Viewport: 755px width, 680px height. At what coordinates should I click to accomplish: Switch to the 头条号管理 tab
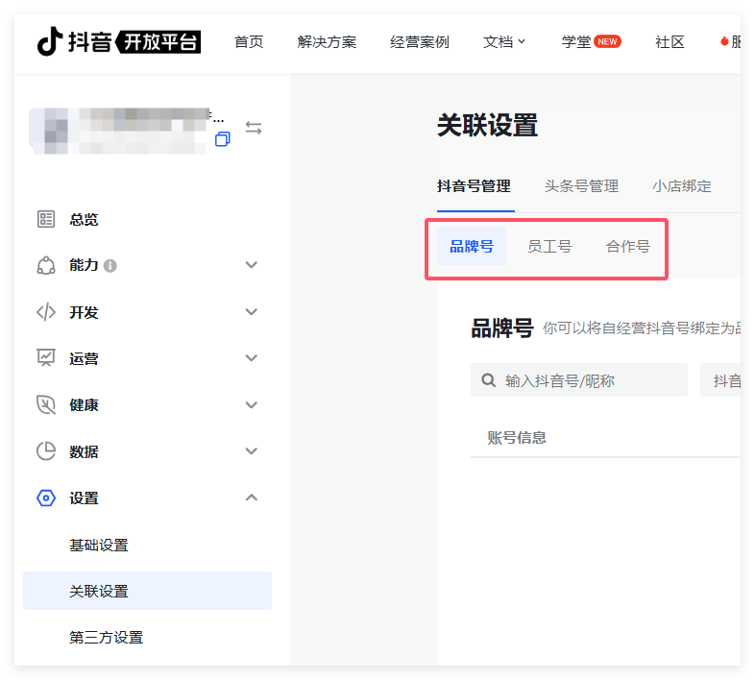[582, 186]
